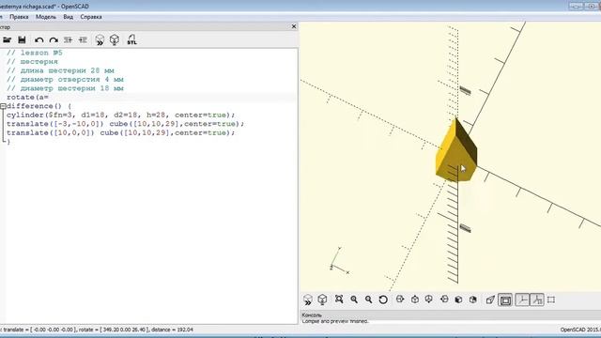Zoom in on the 3D view
Image resolution: width=601 pixels, height=338 pixels.
click(354, 300)
